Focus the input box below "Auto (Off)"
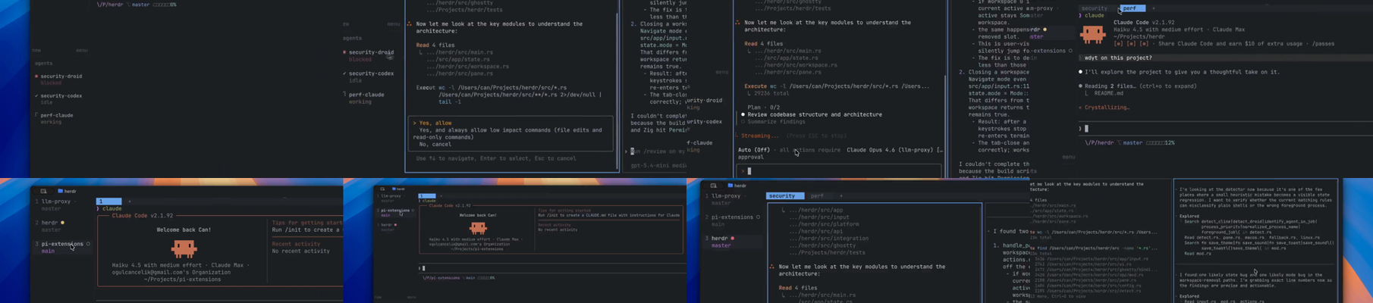Image resolution: width=1373 pixels, height=303 pixels. [x=838, y=171]
